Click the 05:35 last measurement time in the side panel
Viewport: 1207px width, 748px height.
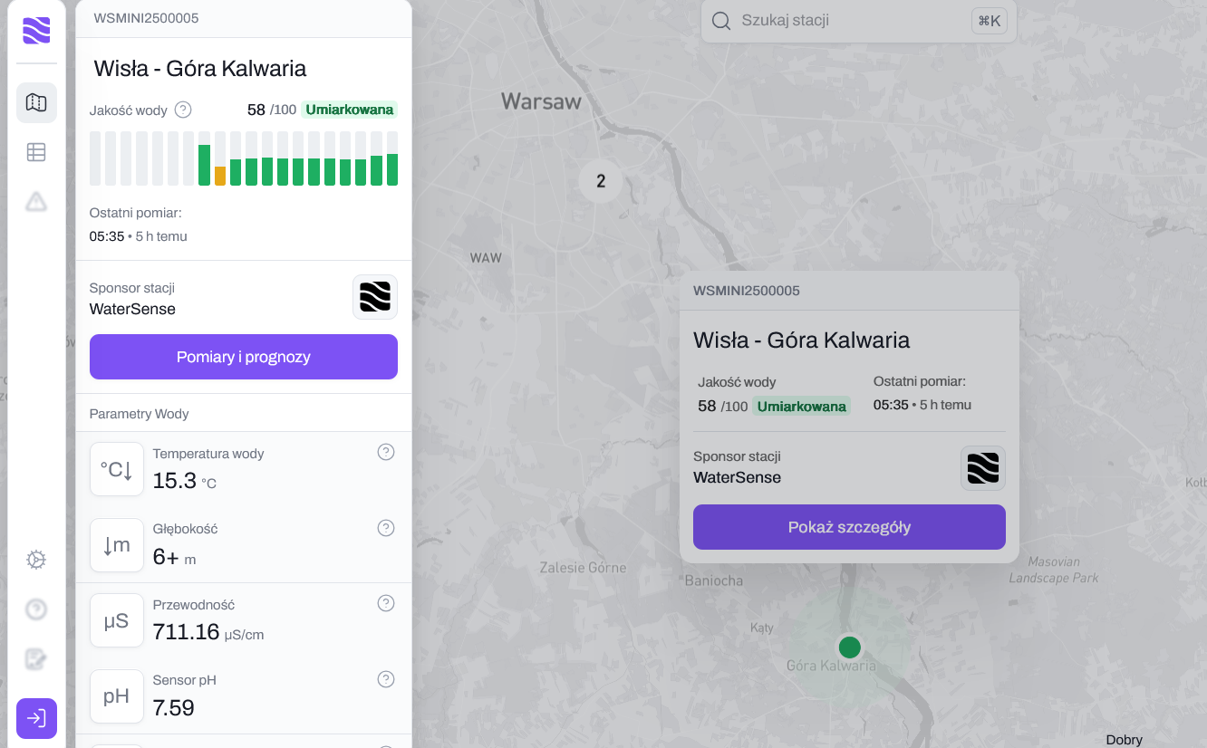tap(107, 236)
